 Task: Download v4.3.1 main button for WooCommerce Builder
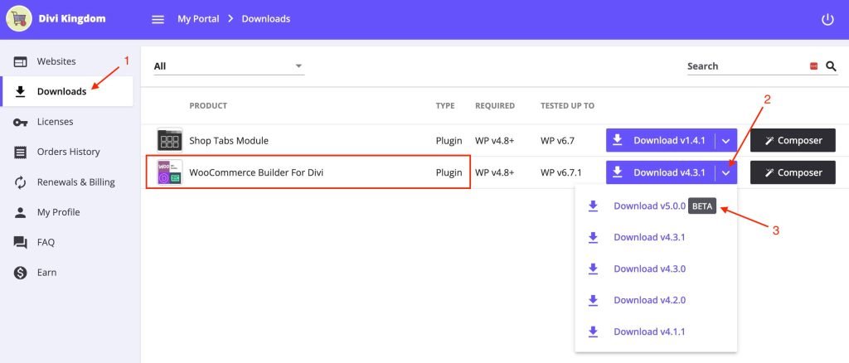tap(661, 173)
